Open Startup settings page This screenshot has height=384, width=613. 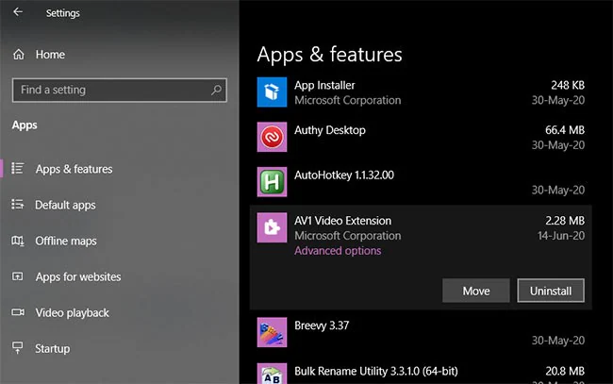click(53, 349)
